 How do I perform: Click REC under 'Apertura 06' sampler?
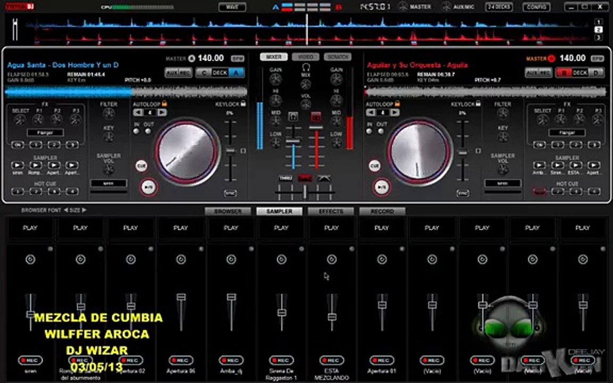(180, 360)
